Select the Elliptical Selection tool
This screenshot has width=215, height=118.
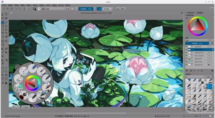6,68
